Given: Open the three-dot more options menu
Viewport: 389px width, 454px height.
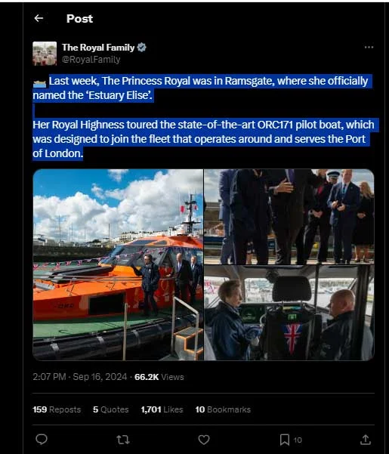Looking at the screenshot, I should coord(369,47).
